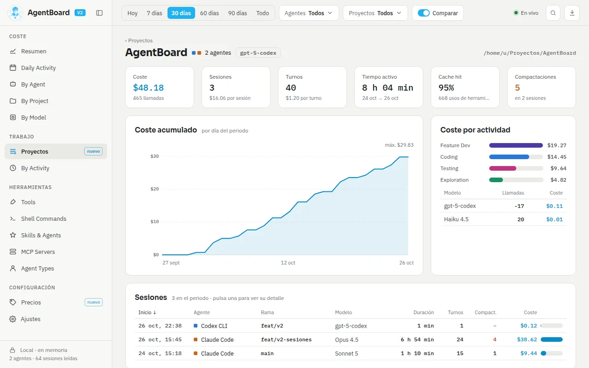Select the Hoy time range

[x=133, y=13]
